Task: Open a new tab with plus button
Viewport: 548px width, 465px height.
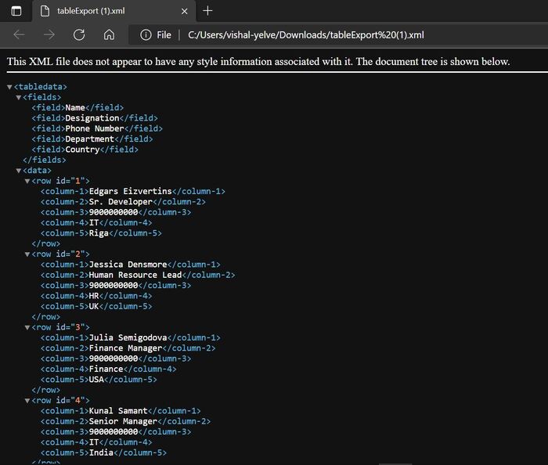Action: (207, 11)
